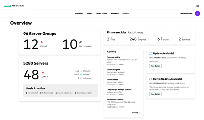Click the Warning triangle icon
Viewport: 204px width, 120px height.
pyautogui.click(x=81, y=71)
